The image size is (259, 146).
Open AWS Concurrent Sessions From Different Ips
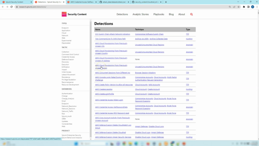[113, 73]
